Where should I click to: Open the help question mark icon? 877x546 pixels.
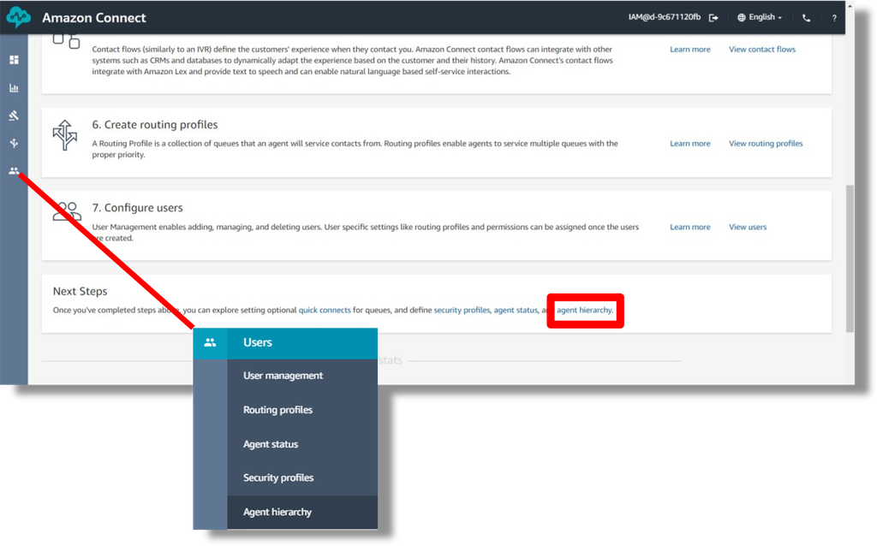(x=834, y=18)
